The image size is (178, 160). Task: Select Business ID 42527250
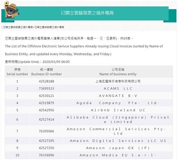(x=47, y=148)
